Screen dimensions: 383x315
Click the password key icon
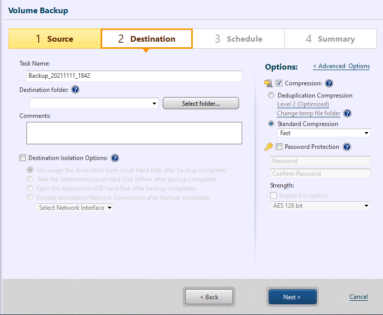pyautogui.click(x=269, y=147)
